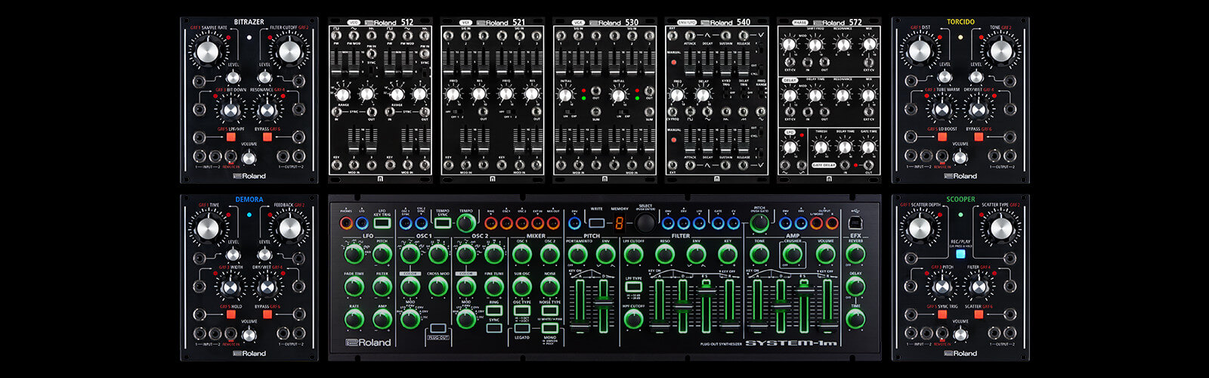1209x378 pixels.
Task: Click the FEEDBACK knob on DEMORA
Action: (288, 228)
